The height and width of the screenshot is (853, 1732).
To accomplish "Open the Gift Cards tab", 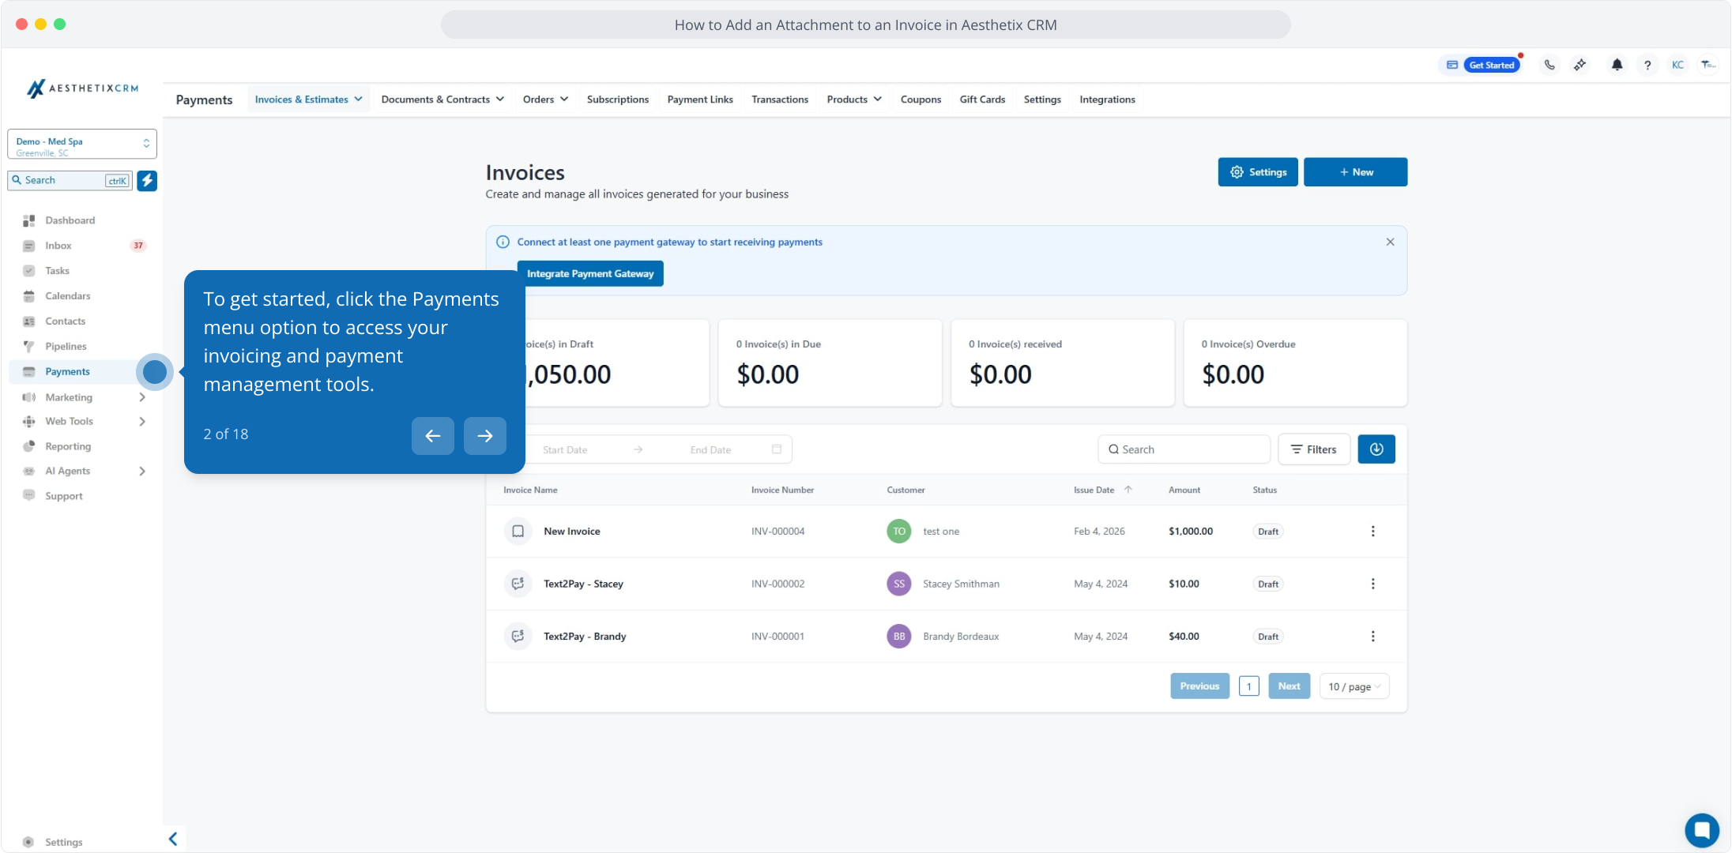I will (x=982, y=100).
